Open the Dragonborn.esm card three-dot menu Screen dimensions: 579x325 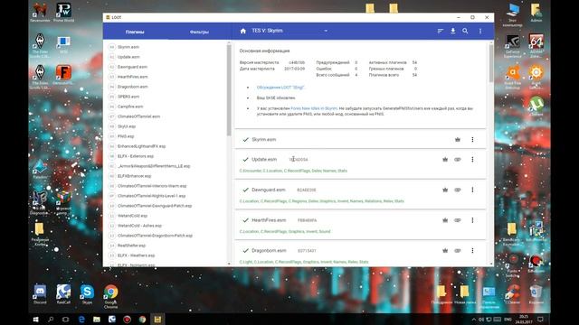[472, 251]
